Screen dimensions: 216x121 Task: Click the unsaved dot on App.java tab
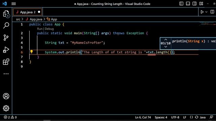(39, 12)
